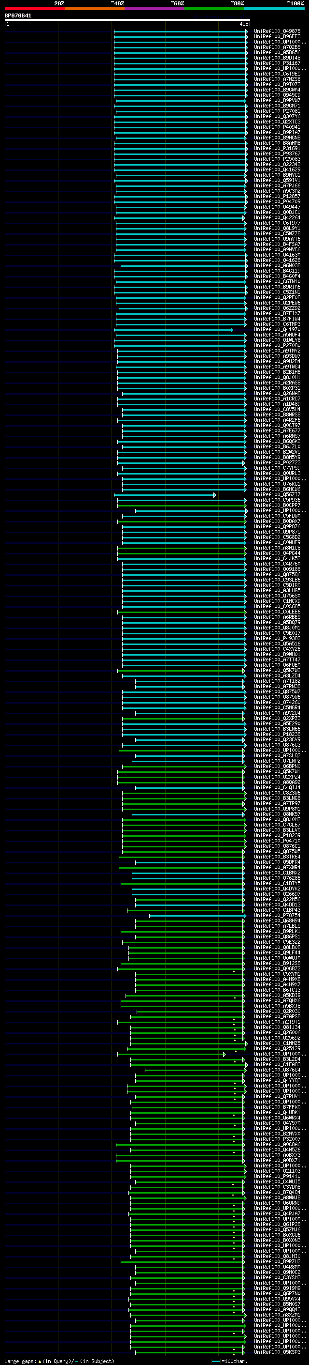This screenshot has height=1365, width=309.
Task: Select the UniRef100_Q56ZI7 label
Action: (x=277, y=495)
